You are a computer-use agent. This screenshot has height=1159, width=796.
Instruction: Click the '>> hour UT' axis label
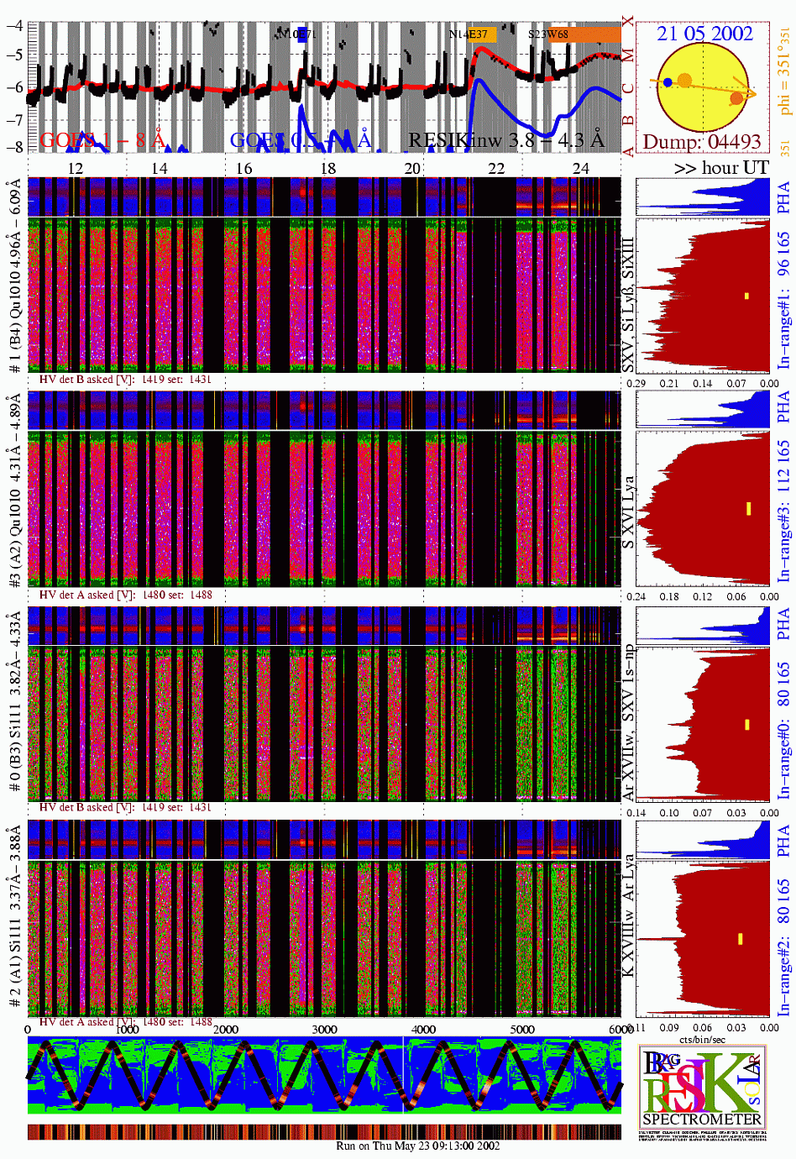point(720,167)
